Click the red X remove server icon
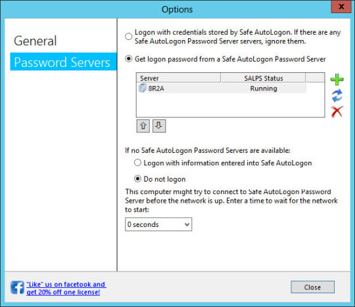 337,112
